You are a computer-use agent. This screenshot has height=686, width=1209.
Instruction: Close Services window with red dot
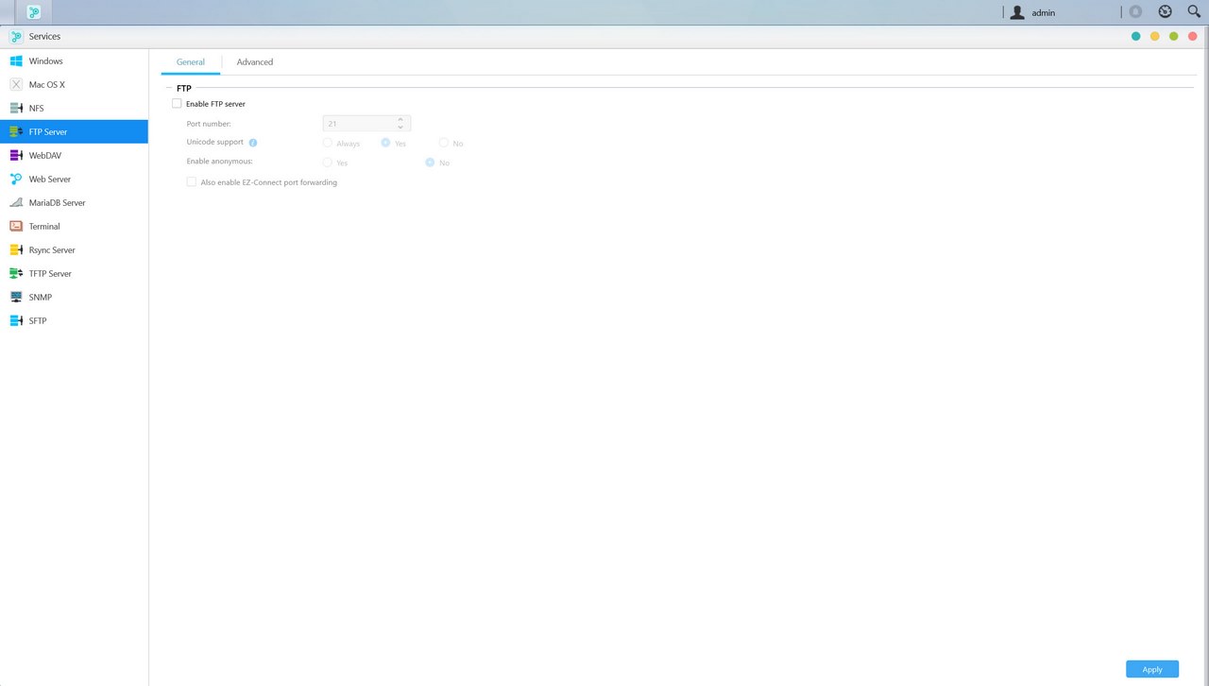tap(1193, 36)
